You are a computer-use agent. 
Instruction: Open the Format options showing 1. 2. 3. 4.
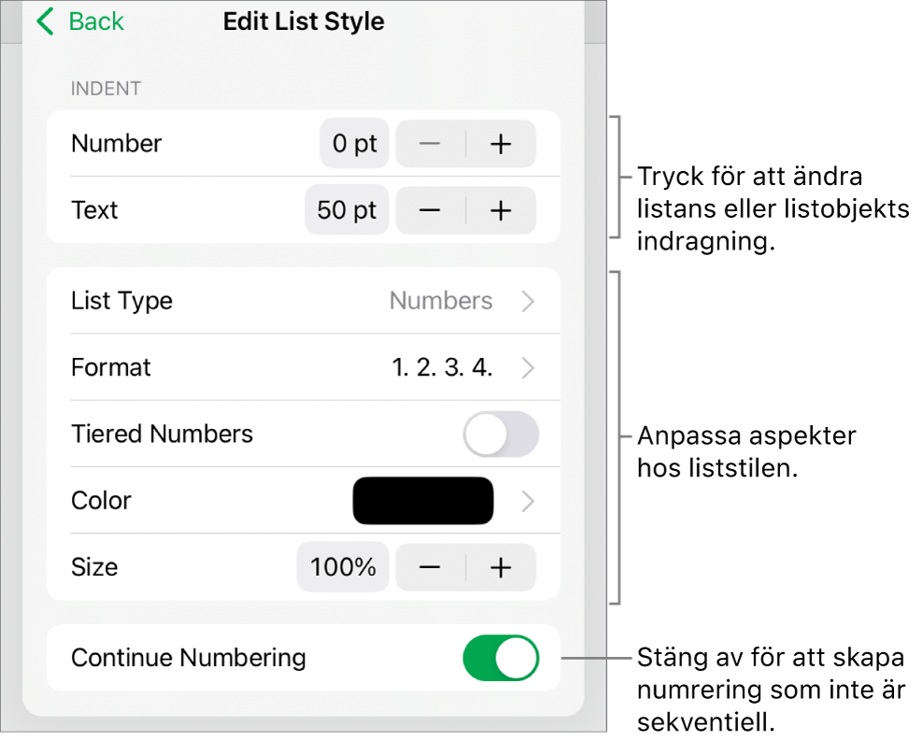click(x=527, y=367)
